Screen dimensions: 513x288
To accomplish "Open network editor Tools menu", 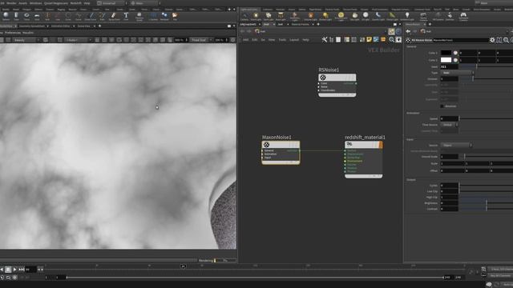I will (282, 40).
